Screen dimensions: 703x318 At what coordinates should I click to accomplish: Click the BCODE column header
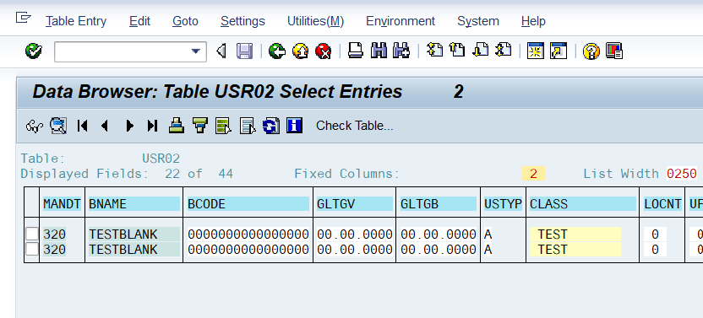pos(248,204)
